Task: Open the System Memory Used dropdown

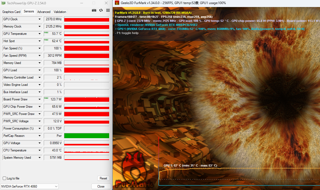Action: (39, 158)
